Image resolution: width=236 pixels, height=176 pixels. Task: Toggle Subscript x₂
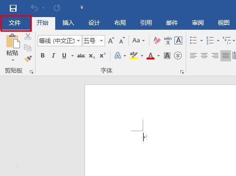[x=92, y=56]
